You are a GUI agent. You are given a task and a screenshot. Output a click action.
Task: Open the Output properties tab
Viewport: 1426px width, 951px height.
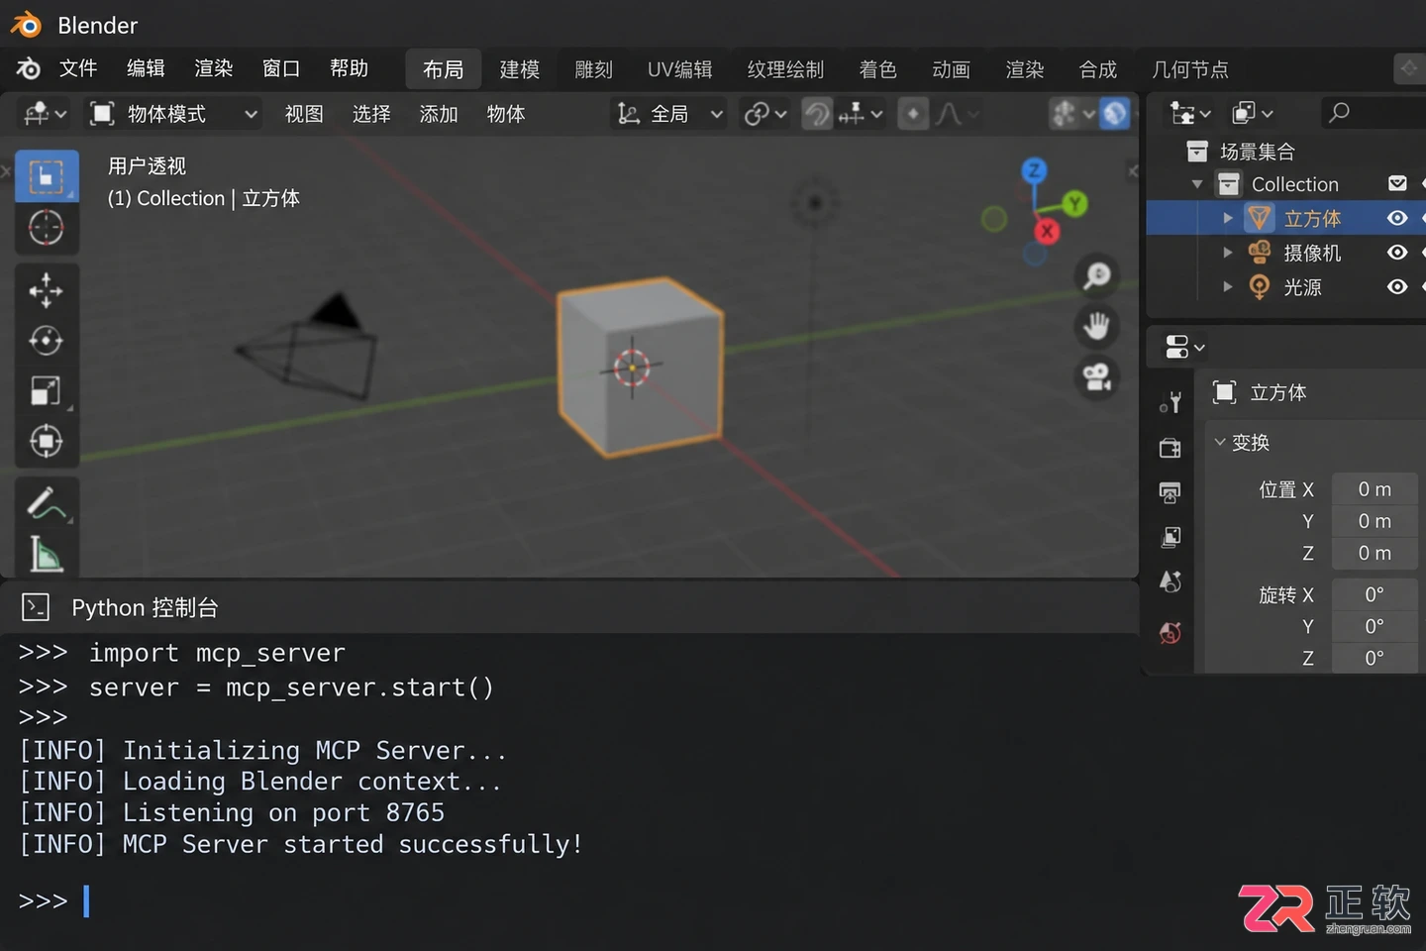[1171, 492]
